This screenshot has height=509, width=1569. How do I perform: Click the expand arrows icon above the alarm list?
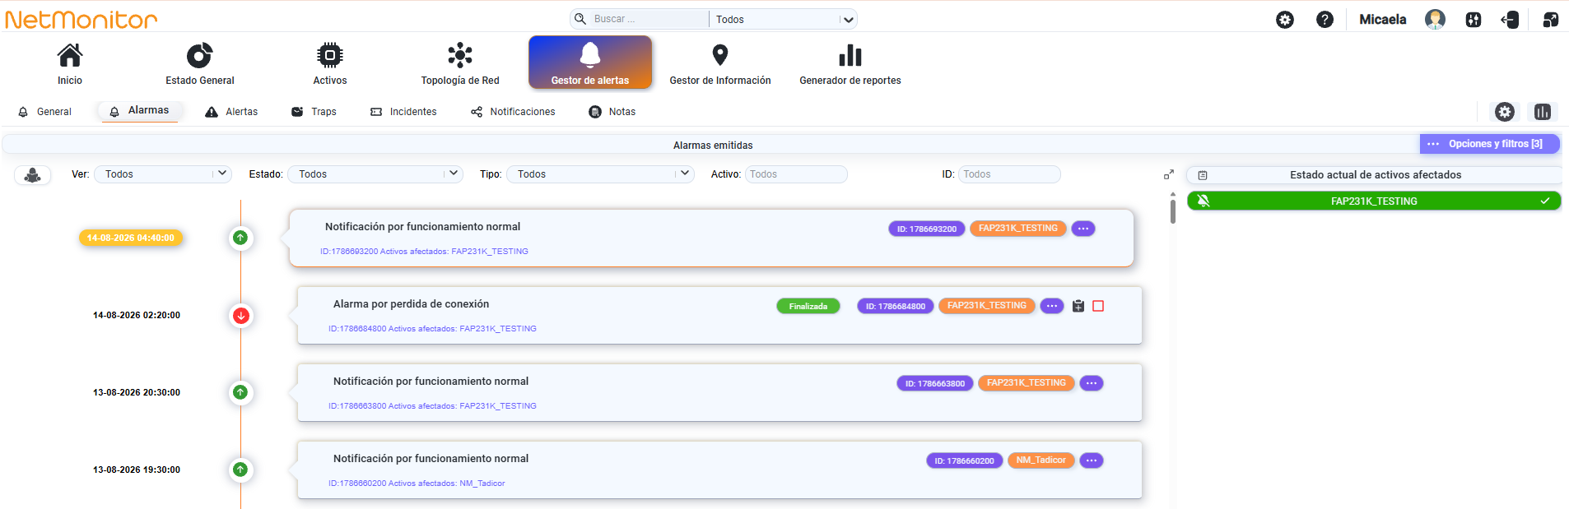coord(1169,174)
